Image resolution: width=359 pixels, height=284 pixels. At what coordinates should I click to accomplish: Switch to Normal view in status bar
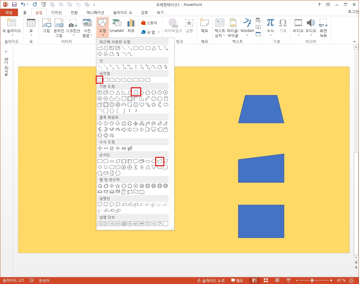(x=255, y=280)
